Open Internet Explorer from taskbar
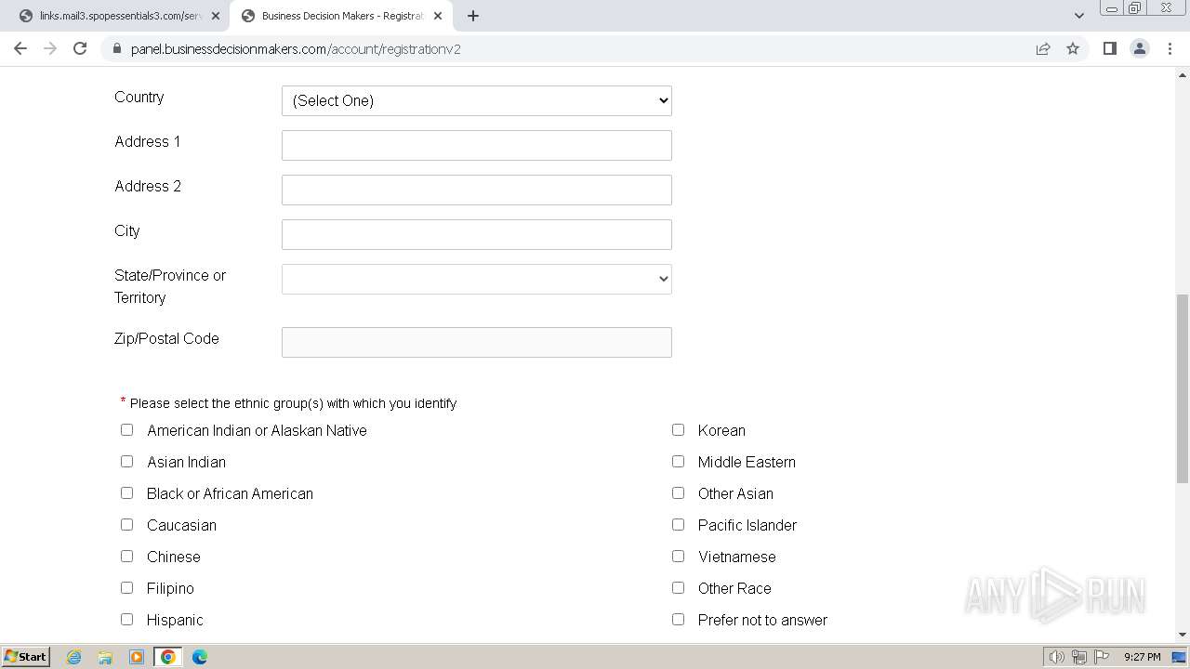1190x669 pixels. pos(74,657)
